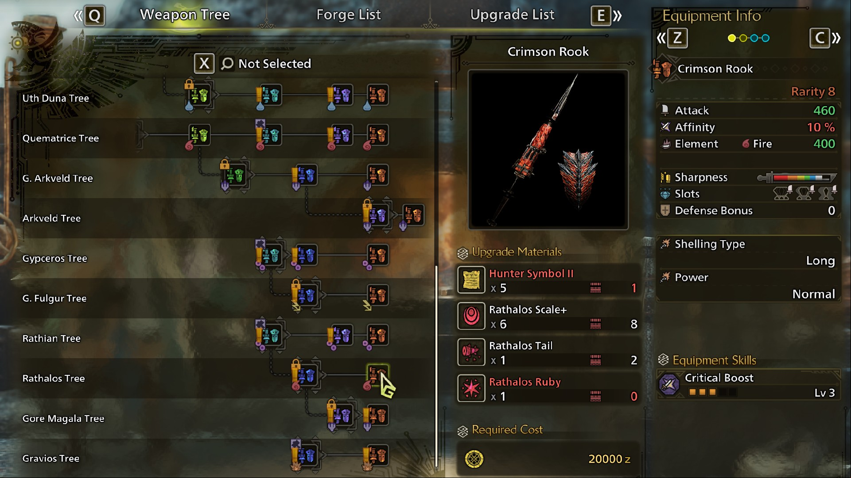Click the Rathalos Ruby material icon

click(471, 388)
